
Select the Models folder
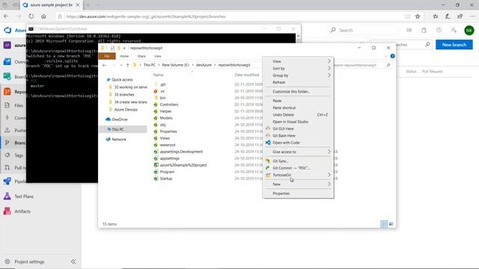click(166, 118)
